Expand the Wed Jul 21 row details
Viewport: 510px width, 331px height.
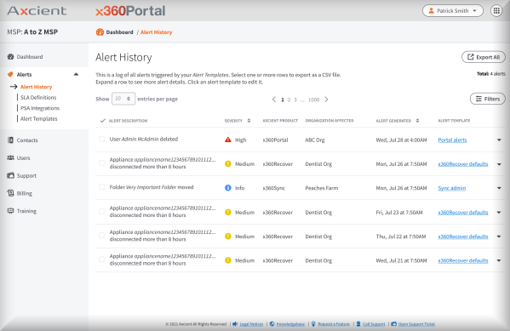(499, 260)
